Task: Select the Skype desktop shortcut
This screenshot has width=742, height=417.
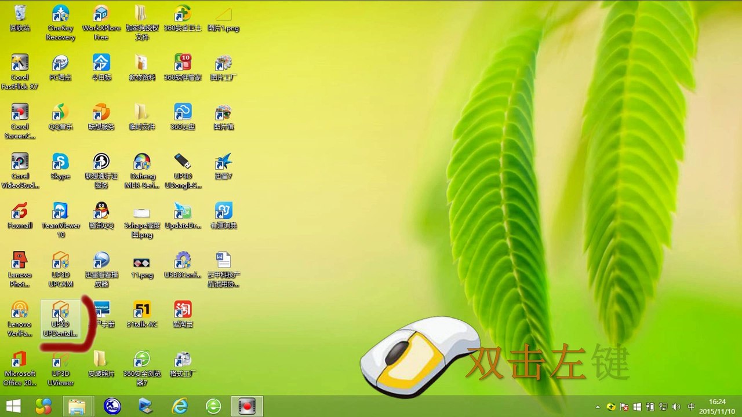Action: (60, 166)
